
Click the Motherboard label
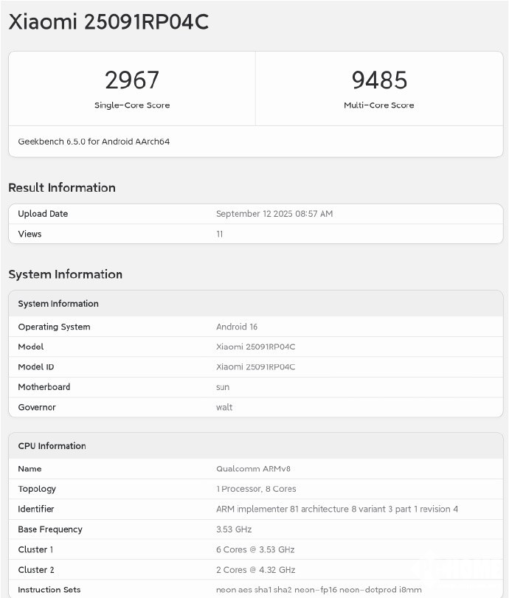click(44, 387)
